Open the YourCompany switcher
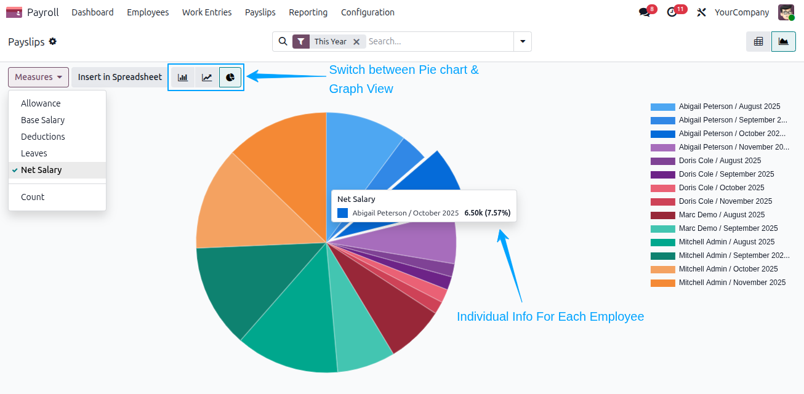The width and height of the screenshot is (804, 394). point(742,12)
